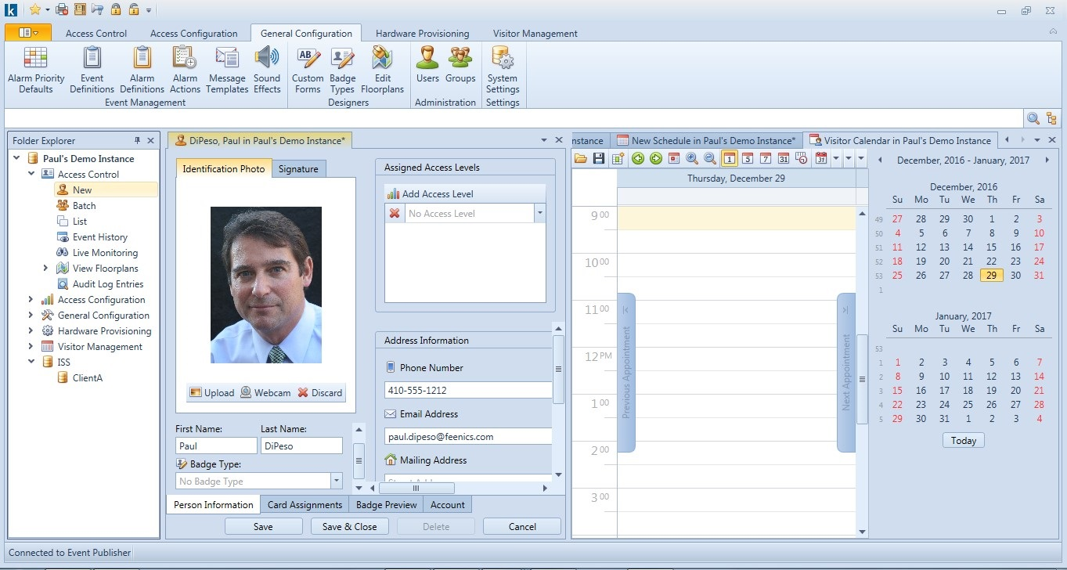Open Alarm Priority Defaults
Screen dimensions: 1067x570
pyautogui.click(x=36, y=68)
